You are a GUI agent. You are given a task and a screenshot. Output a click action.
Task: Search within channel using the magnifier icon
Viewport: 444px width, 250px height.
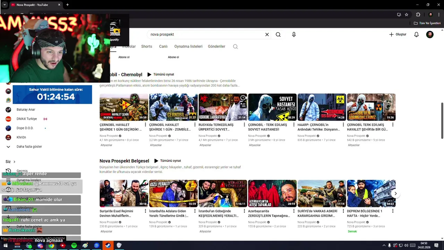pyautogui.click(x=236, y=47)
